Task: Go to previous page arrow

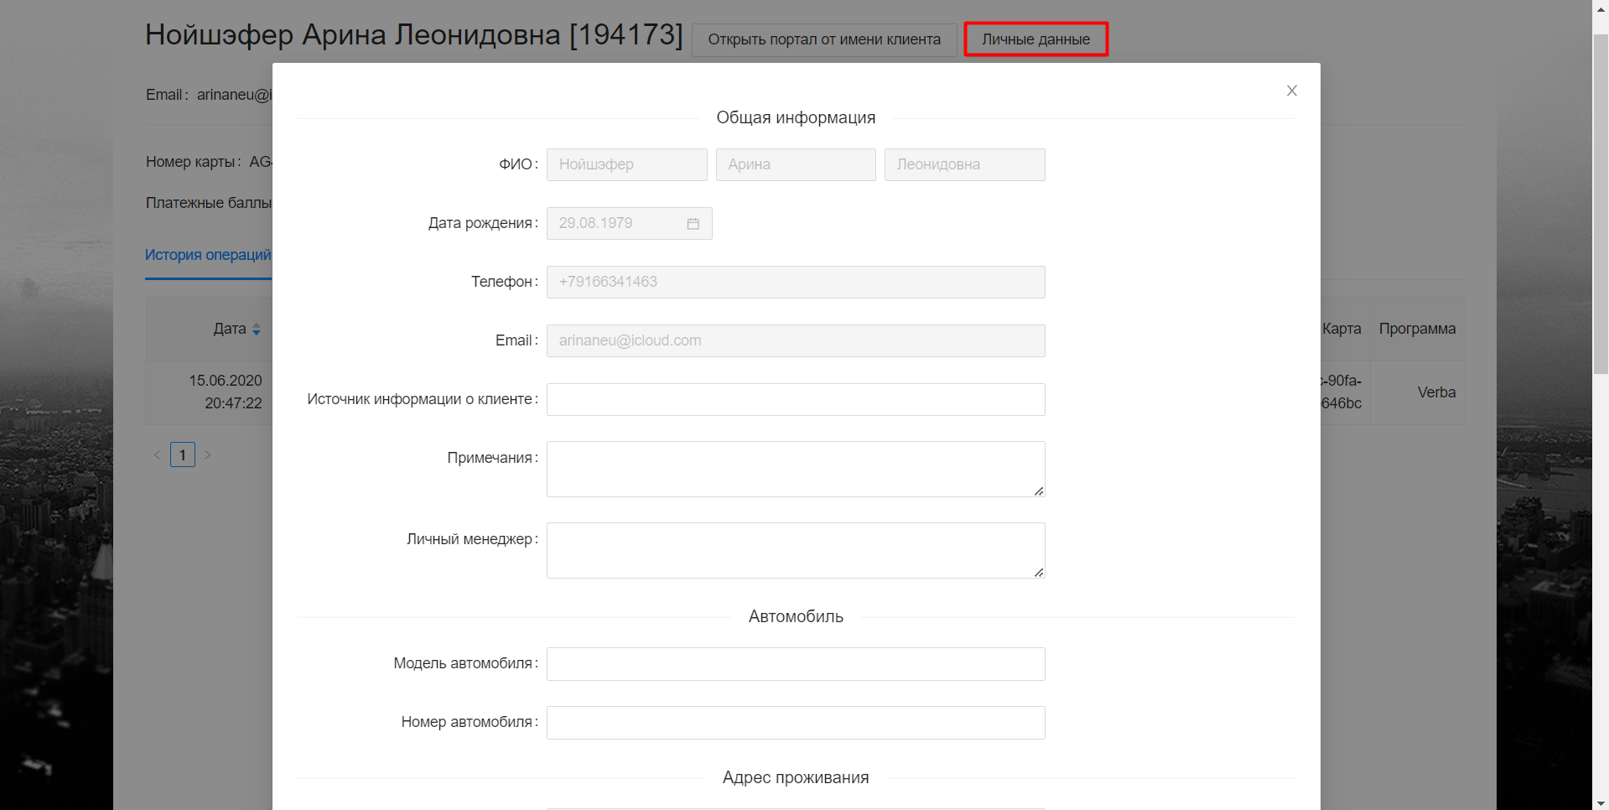Action: (157, 454)
